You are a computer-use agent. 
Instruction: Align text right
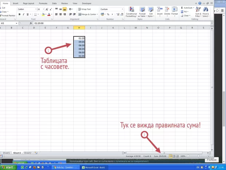tap(65, 14)
